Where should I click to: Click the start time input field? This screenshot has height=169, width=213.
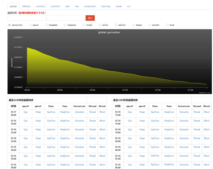point(27,18)
